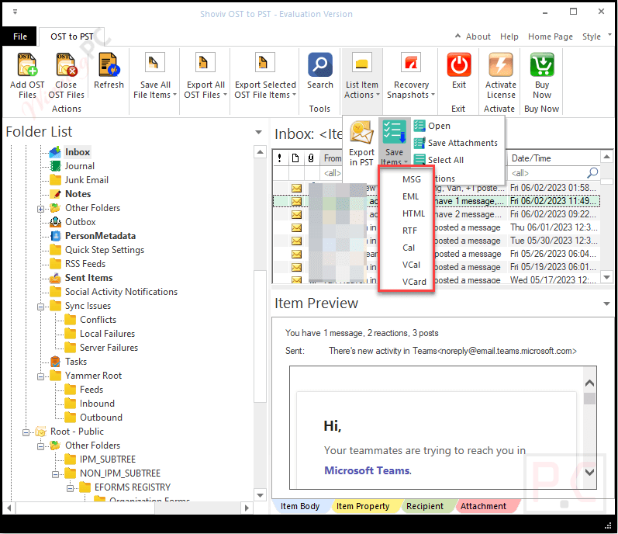Click the Activate License icon
Image resolution: width=618 pixels, height=534 pixels.
pyautogui.click(x=501, y=64)
